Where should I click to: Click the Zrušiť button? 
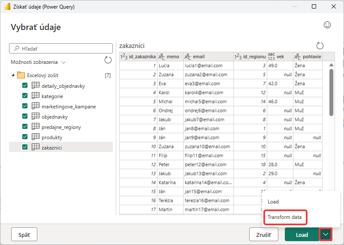264,234
